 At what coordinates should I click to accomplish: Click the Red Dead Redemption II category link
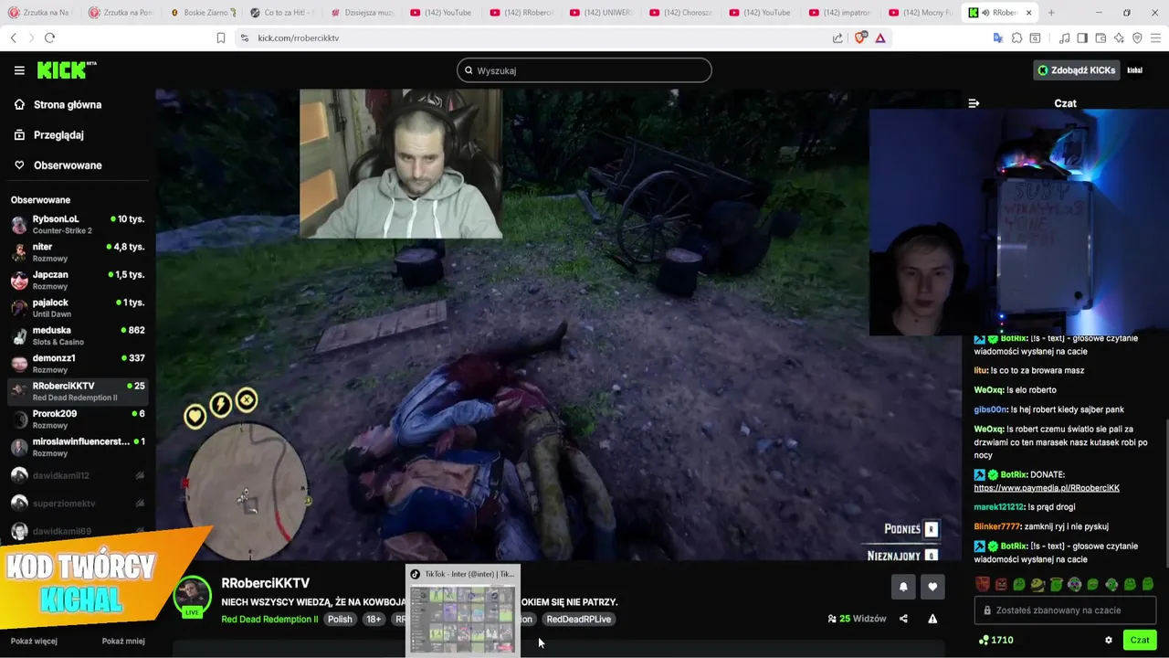click(x=269, y=619)
